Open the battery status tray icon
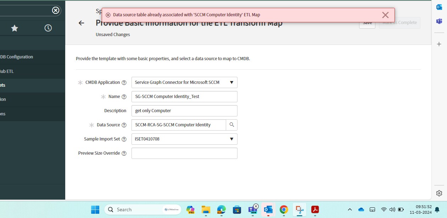447x218 pixels. tap(401, 210)
